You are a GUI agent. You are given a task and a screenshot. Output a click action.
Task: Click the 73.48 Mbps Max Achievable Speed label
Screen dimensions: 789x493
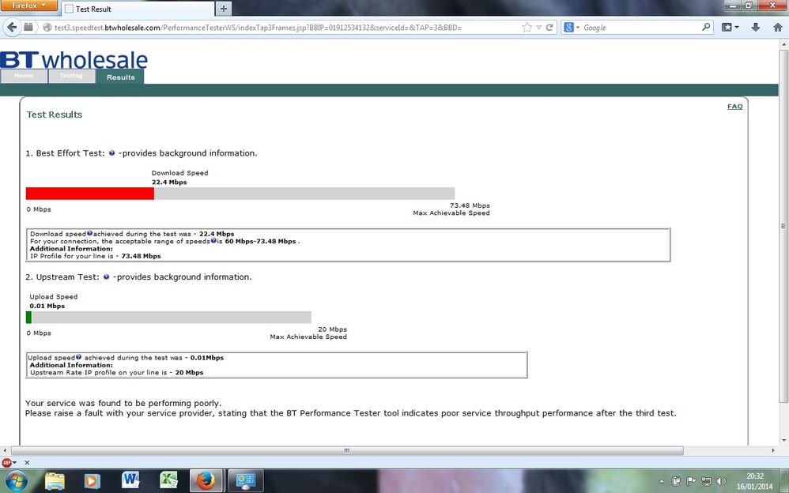451,209
